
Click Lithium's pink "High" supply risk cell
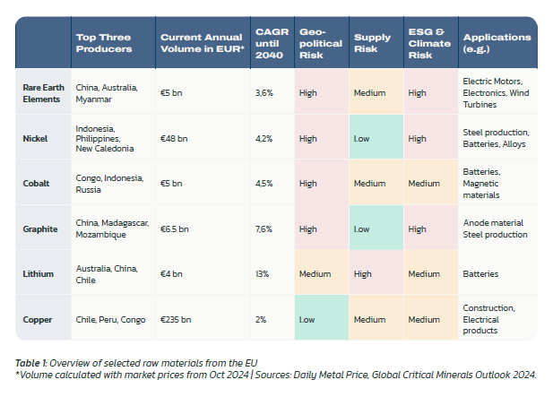coord(374,273)
